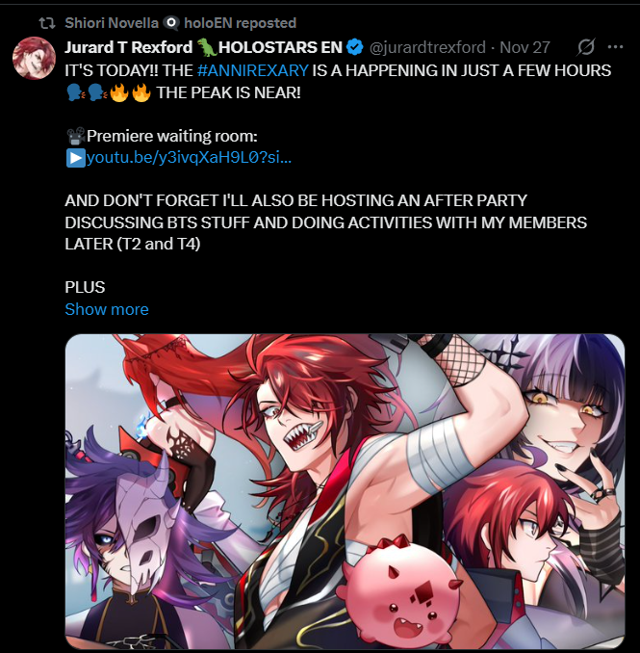Click the movie camera emoji before Premiere
This screenshot has width=640, height=653.
(76, 136)
